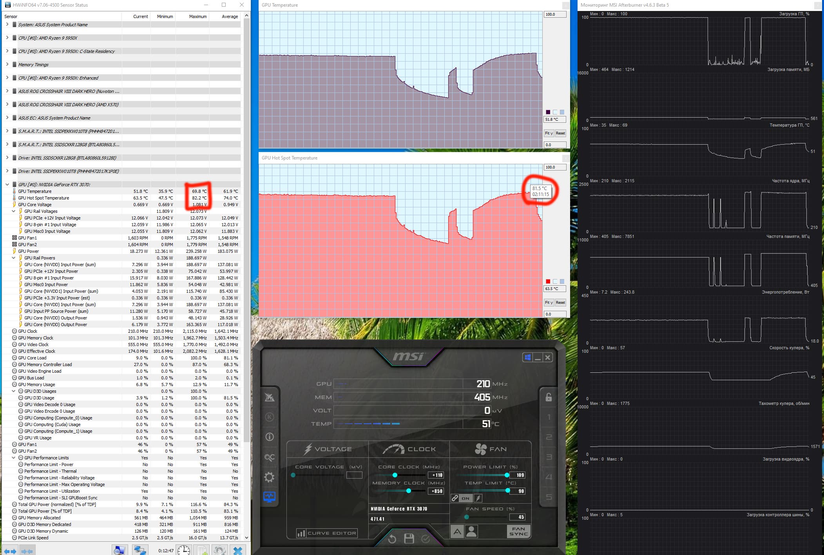Reset HWiNFO clock timer icon
824x555 pixels.
[183, 550]
